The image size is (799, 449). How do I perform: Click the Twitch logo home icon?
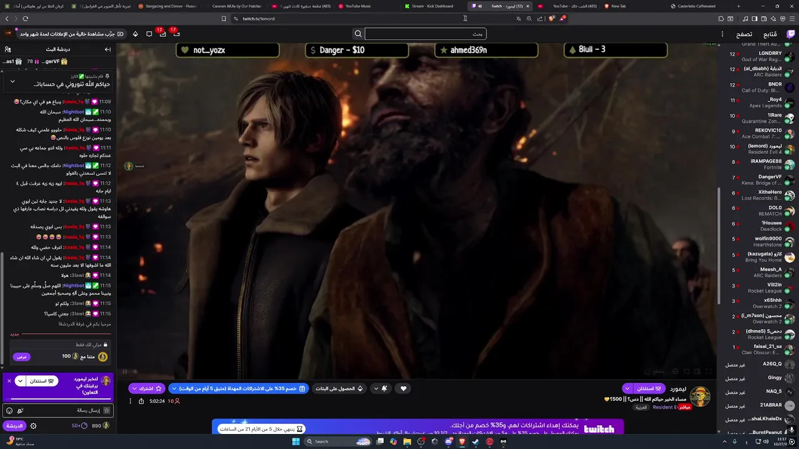pos(790,34)
